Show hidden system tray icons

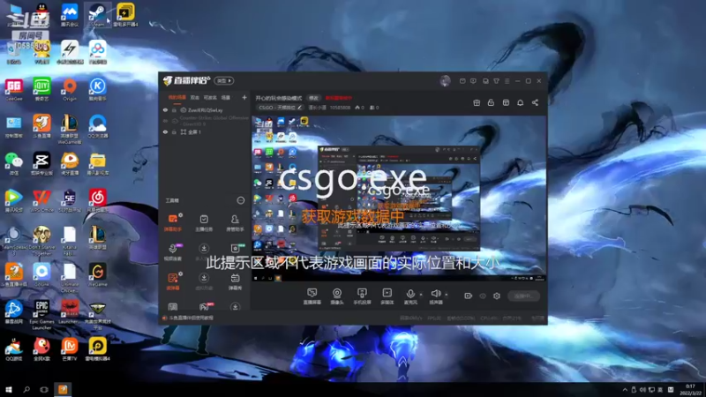coord(625,390)
